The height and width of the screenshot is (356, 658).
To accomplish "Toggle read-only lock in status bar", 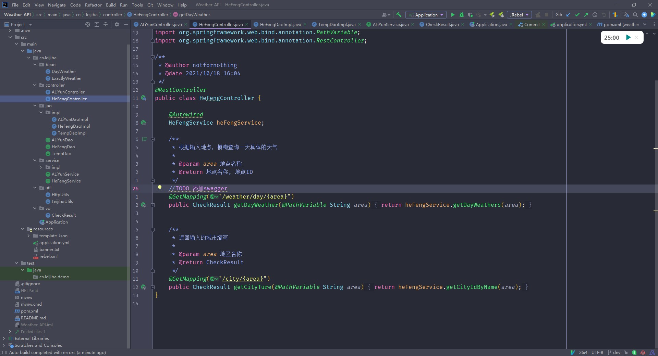I will (626, 352).
